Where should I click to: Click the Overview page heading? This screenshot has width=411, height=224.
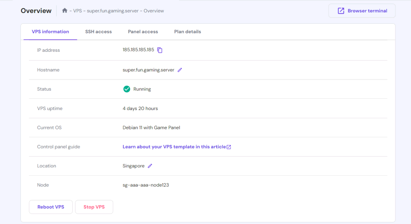(x=36, y=11)
